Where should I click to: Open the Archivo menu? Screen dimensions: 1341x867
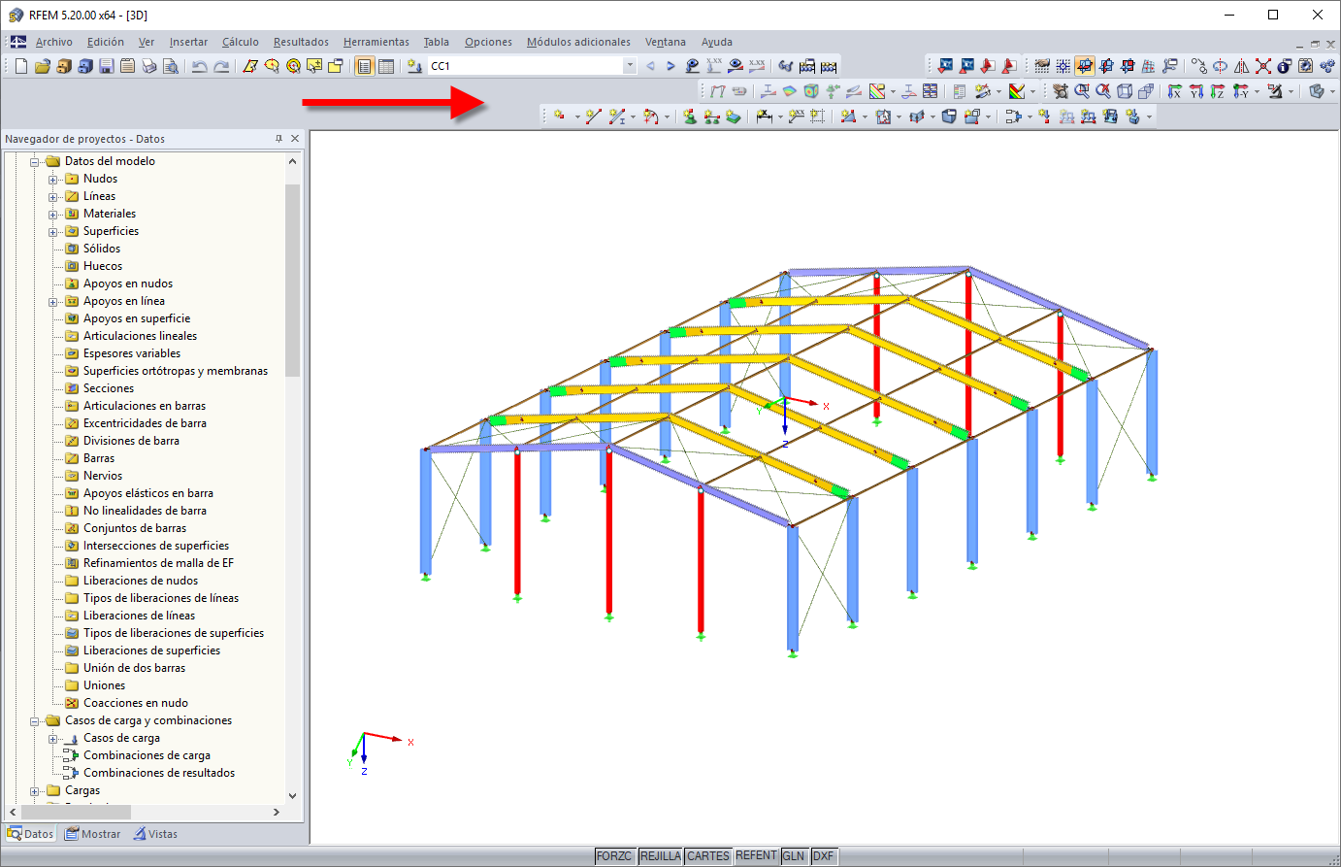point(54,42)
